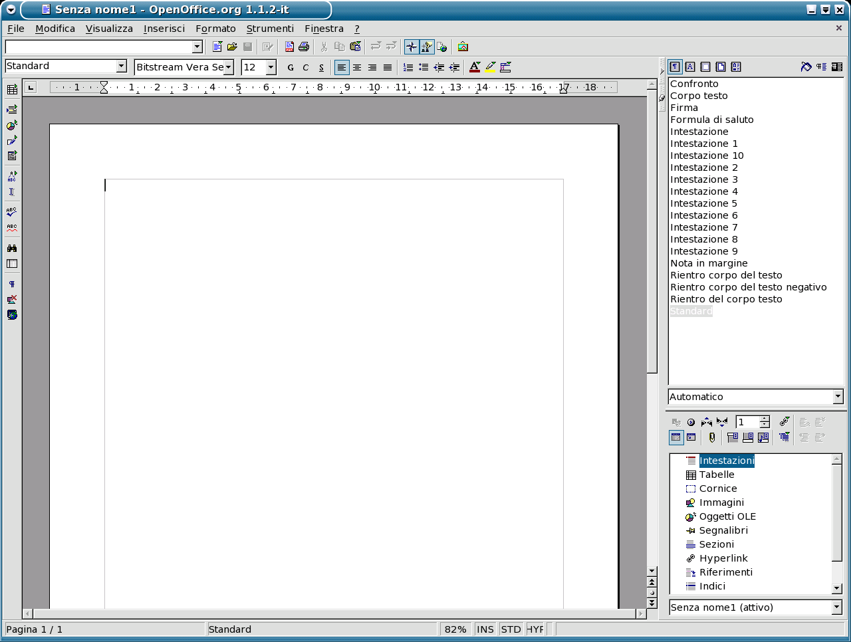Click the Print document icon

click(x=304, y=47)
